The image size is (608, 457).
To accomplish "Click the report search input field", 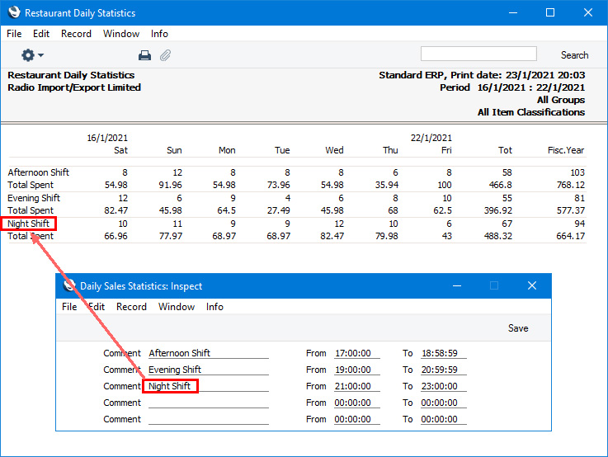I will click(x=478, y=54).
